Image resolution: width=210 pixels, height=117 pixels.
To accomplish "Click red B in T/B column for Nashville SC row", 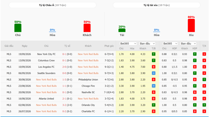I will 153,92.
